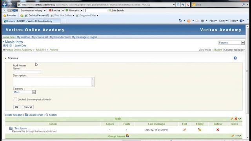
Task: Click the Music Intro course title
Action: pos(14,42)
